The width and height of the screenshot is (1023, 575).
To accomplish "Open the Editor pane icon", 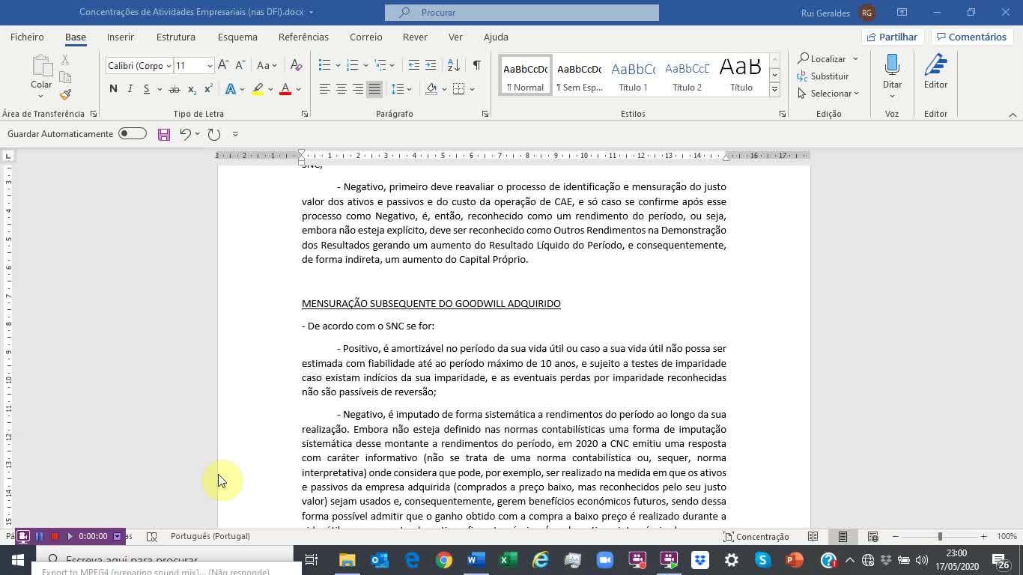I will [935, 66].
